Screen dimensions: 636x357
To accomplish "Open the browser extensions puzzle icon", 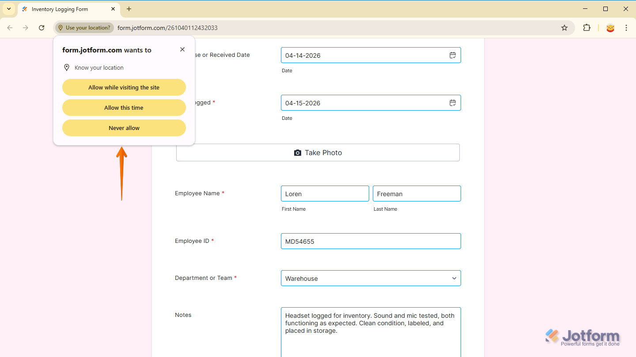I will (x=587, y=27).
